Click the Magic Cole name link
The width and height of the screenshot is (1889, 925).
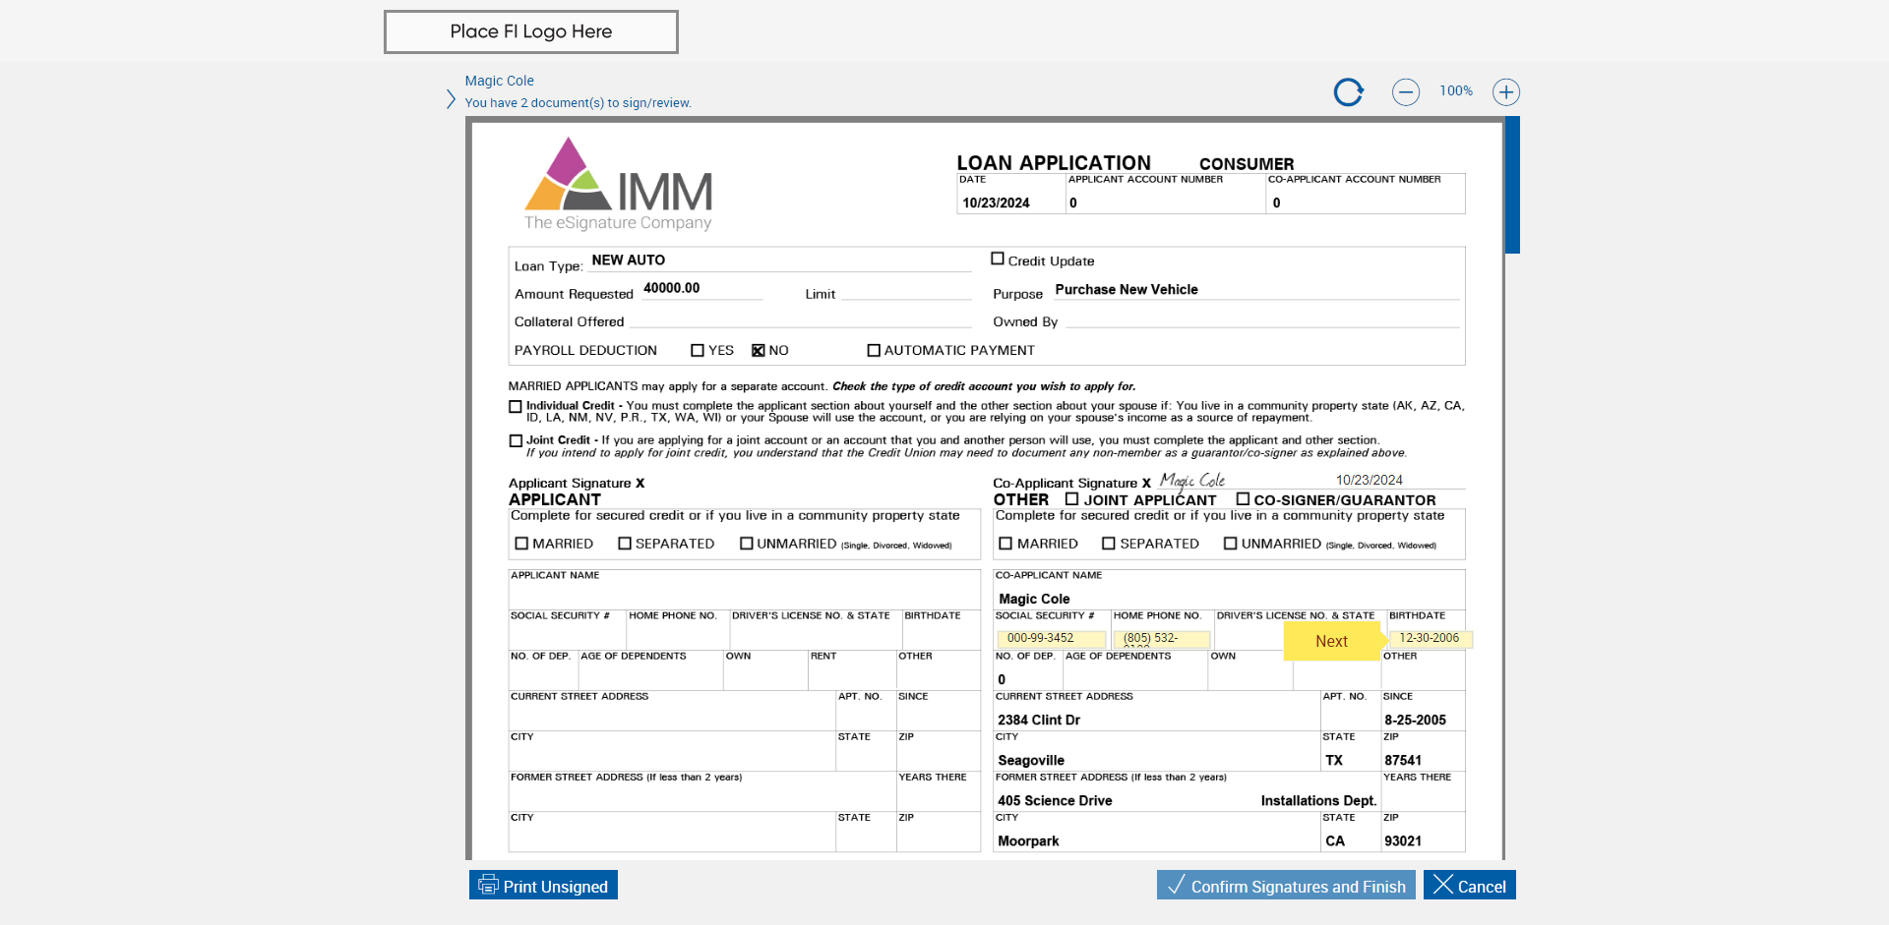(x=500, y=81)
